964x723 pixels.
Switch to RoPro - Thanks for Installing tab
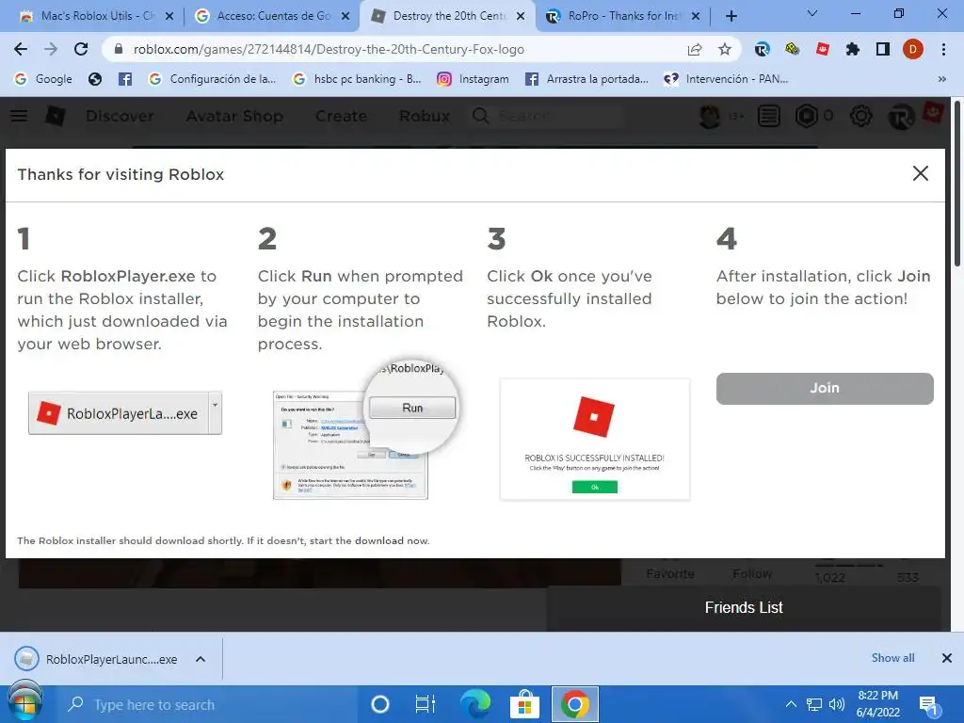623,16
